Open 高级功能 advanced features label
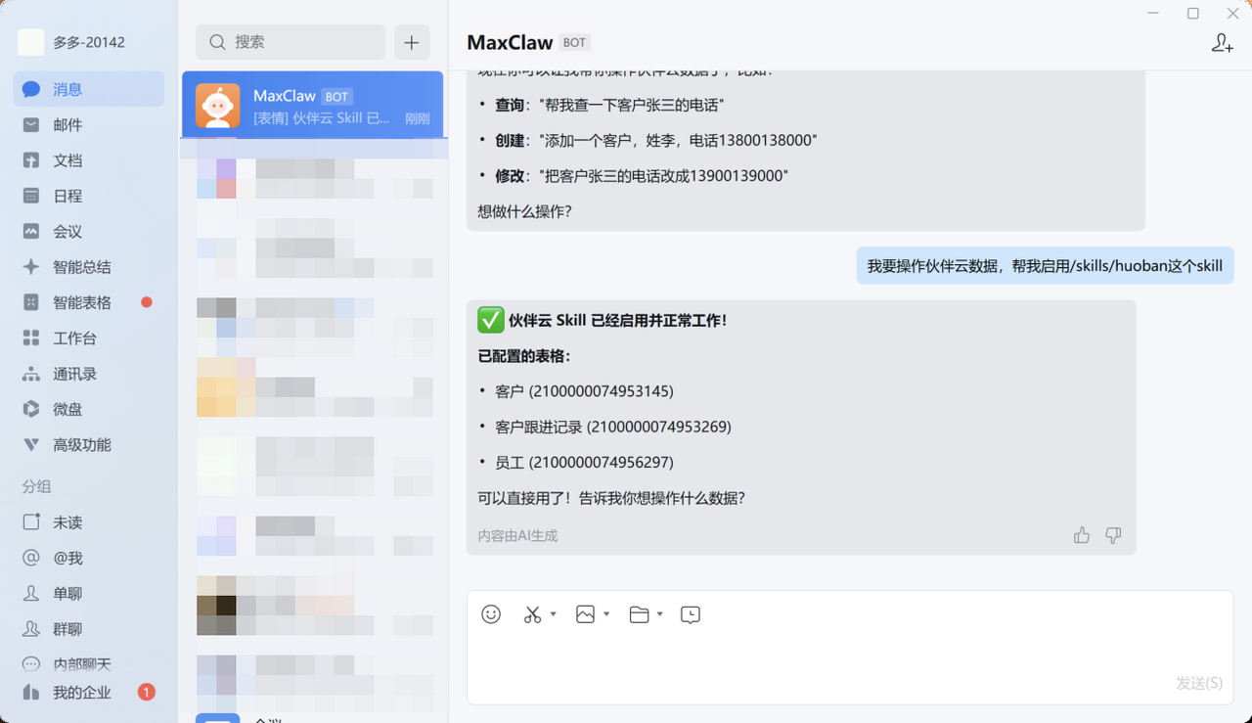 pos(82,444)
